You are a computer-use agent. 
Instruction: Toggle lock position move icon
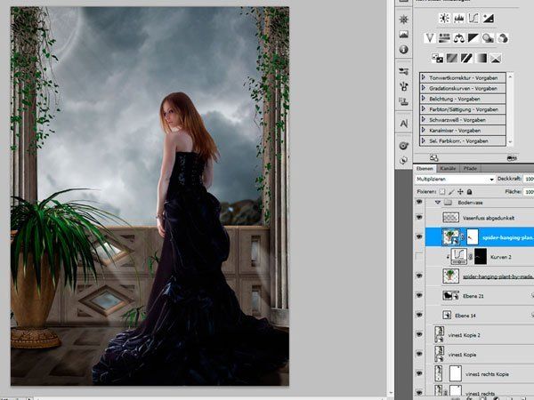[460, 192]
